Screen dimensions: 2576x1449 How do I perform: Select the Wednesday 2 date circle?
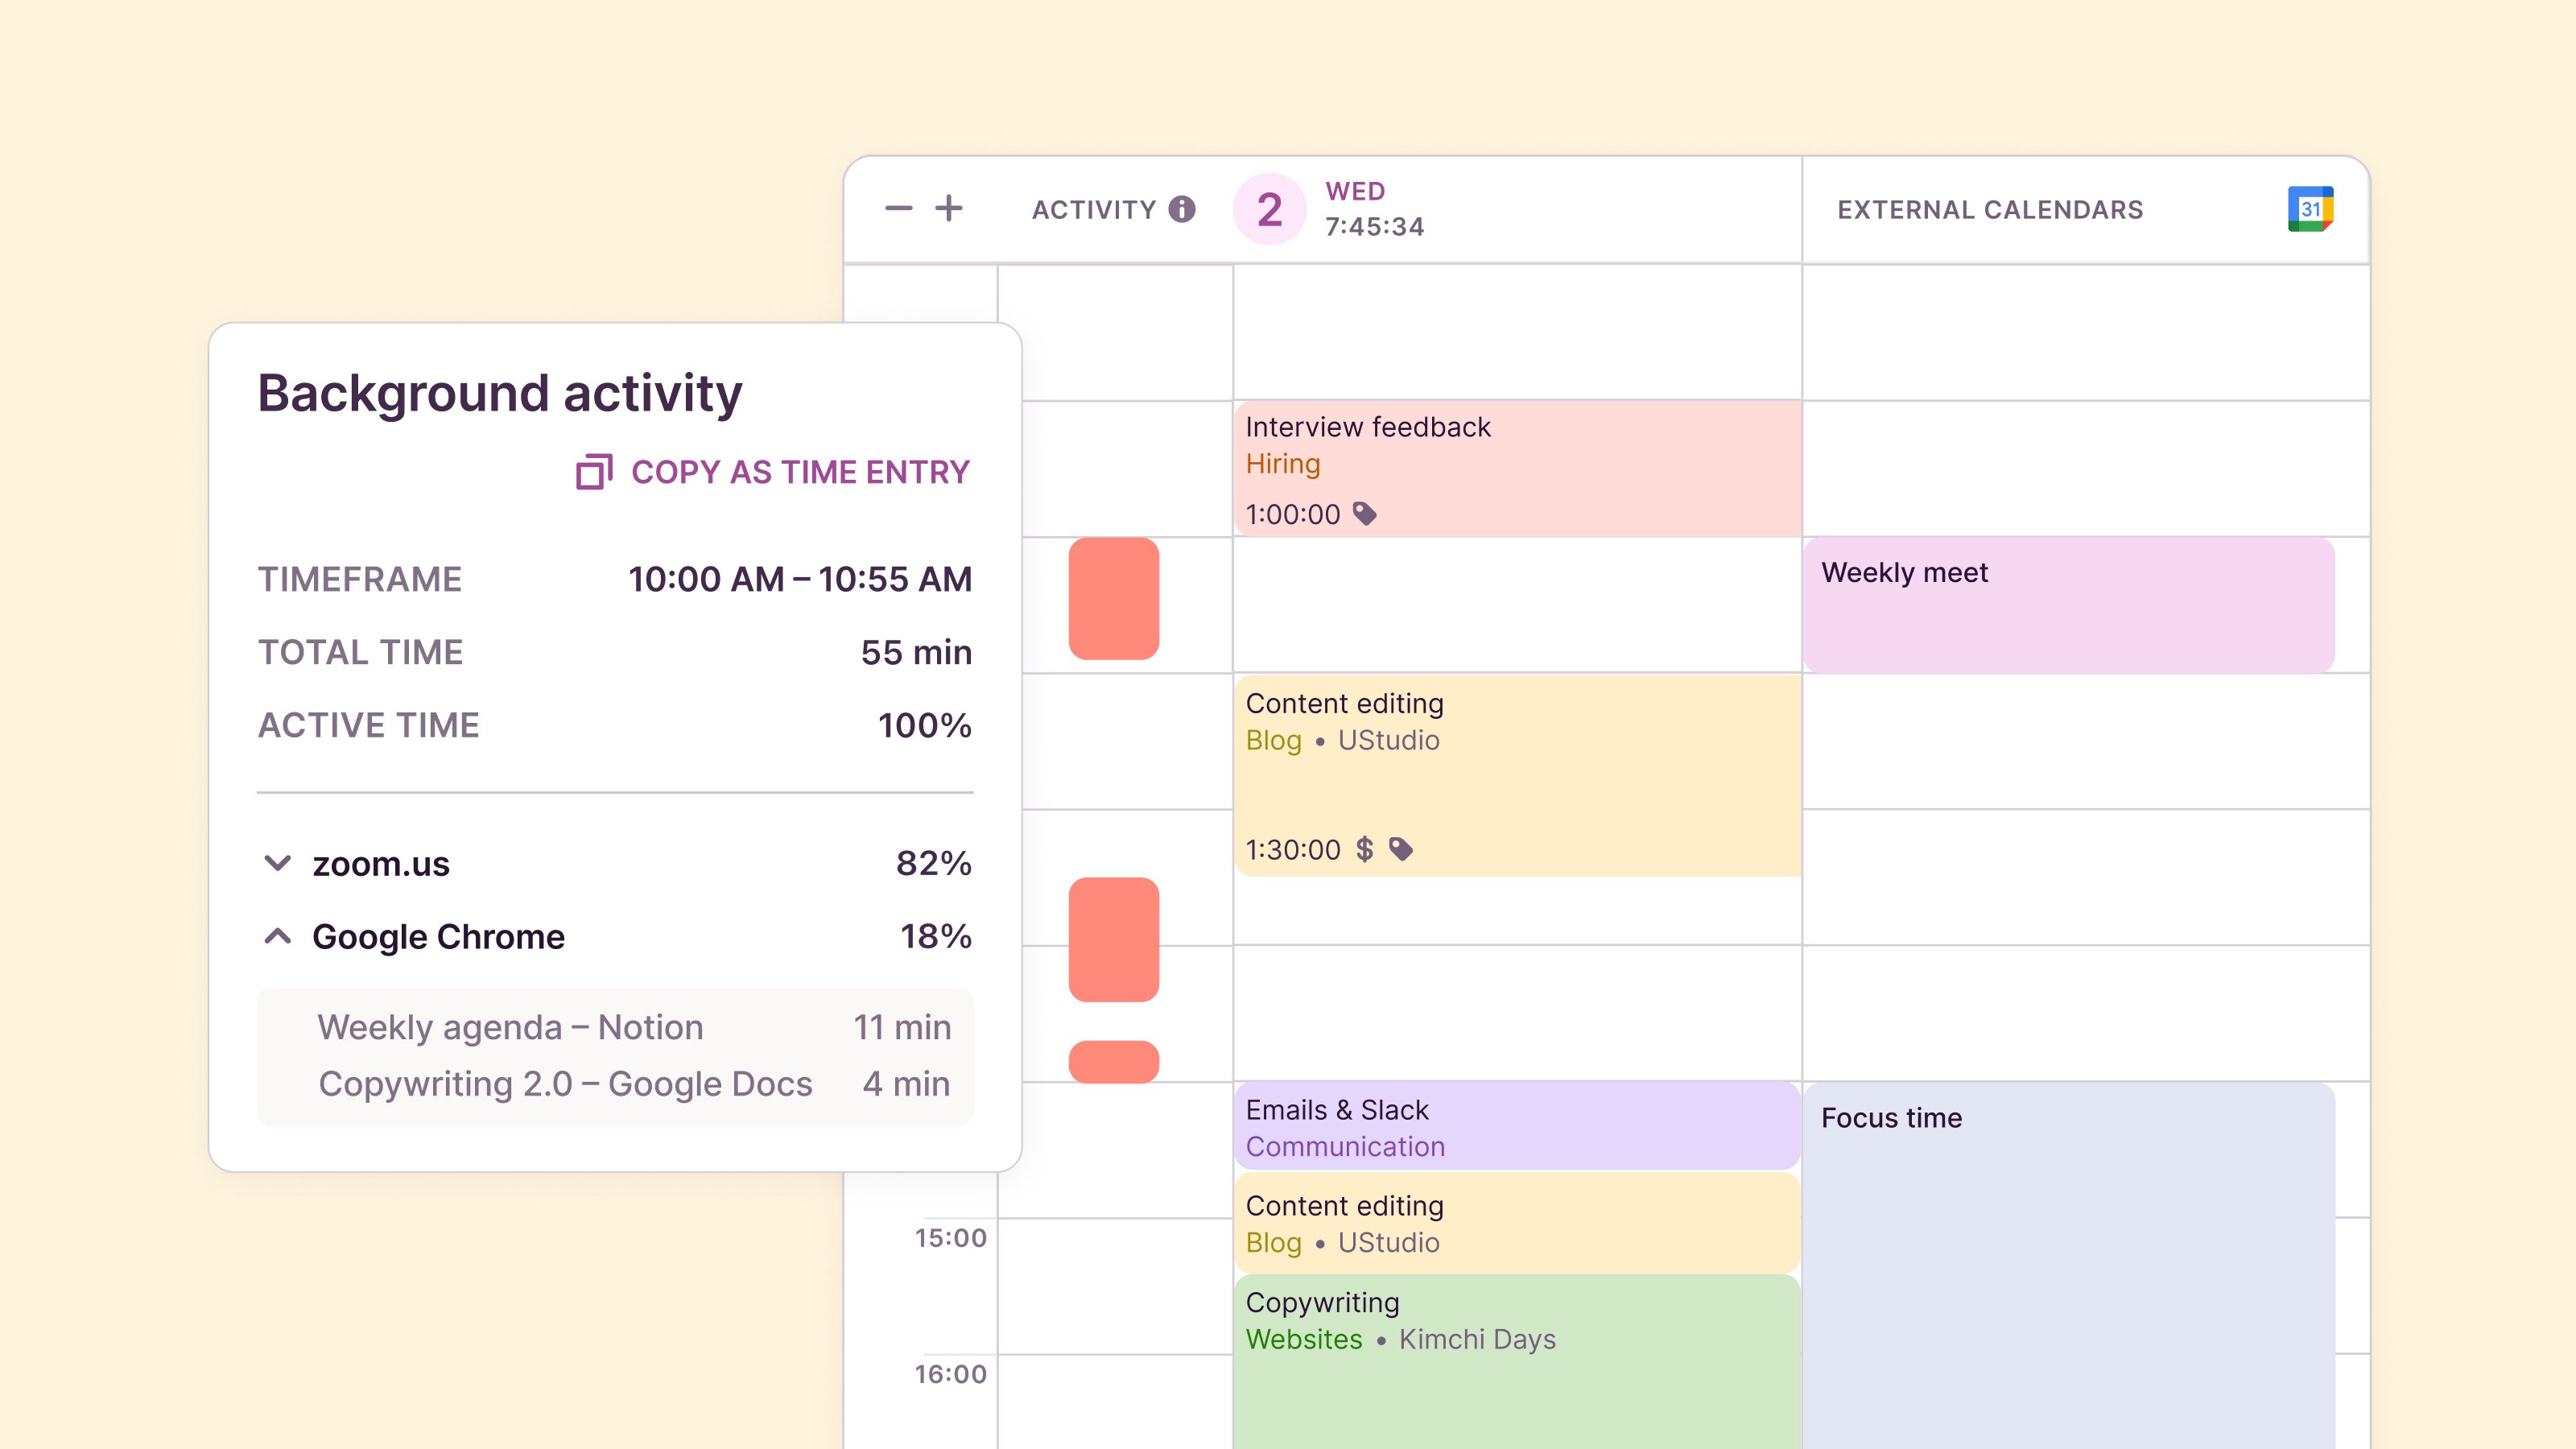(x=1269, y=209)
